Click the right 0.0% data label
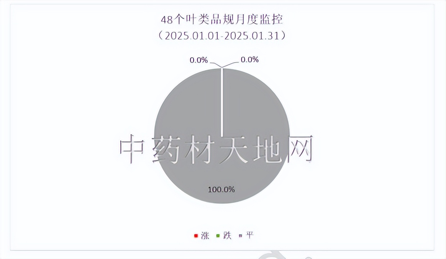446x259 pixels. tap(249, 60)
